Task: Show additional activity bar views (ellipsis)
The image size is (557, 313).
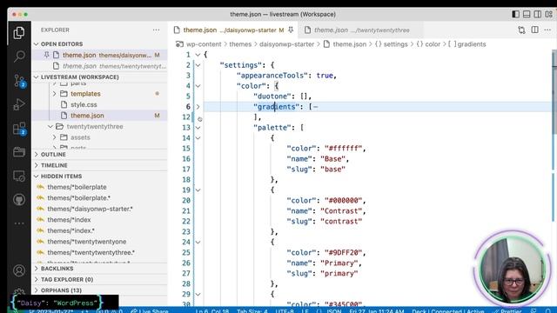Action: coord(19,223)
